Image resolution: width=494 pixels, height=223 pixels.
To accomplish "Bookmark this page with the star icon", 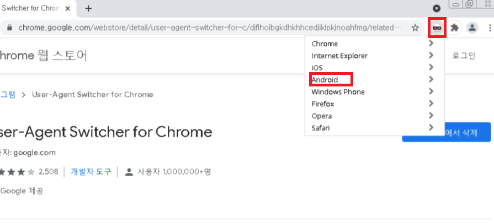I will (x=415, y=28).
